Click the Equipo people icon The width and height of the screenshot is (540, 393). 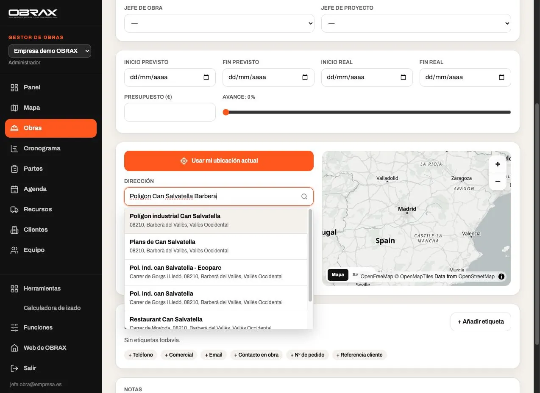pyautogui.click(x=14, y=250)
